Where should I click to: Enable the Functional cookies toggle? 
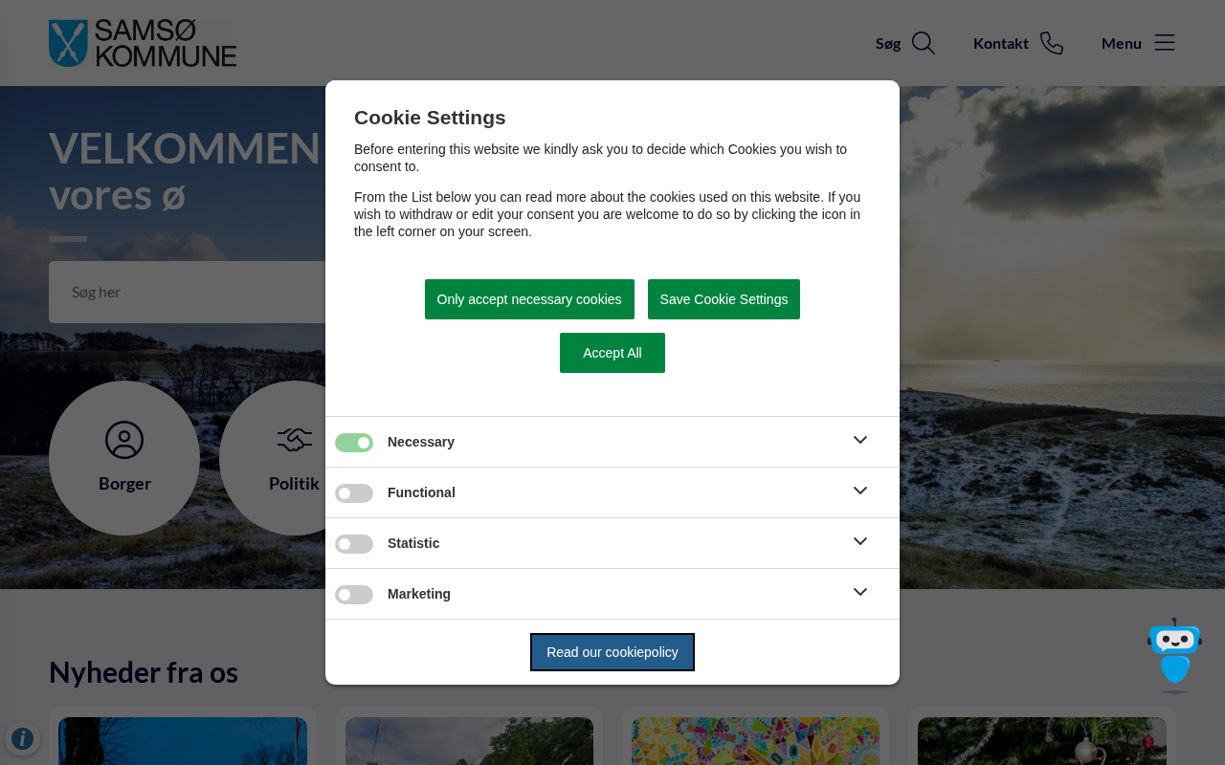click(x=354, y=493)
